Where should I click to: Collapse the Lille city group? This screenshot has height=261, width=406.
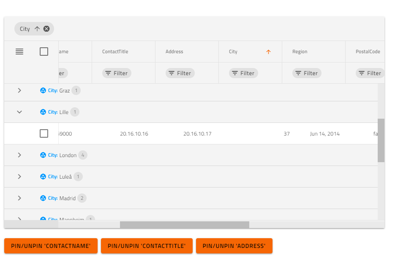[19, 112]
